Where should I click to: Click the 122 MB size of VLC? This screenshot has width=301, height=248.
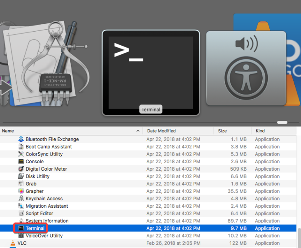point(238,243)
